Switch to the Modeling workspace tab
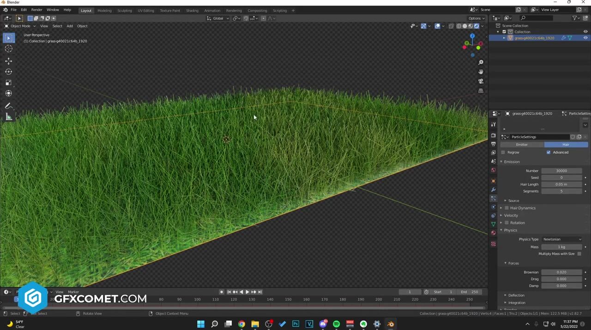Viewport: 591px width, 330px height. (104, 10)
